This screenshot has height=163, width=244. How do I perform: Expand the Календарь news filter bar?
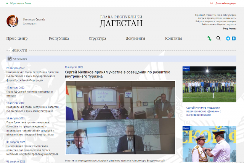121,59
